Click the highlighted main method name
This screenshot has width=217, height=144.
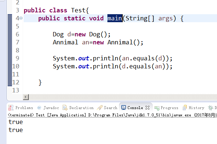[115, 18]
